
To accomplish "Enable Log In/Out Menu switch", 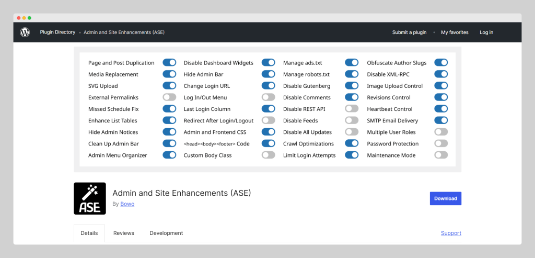I will tap(268, 97).
